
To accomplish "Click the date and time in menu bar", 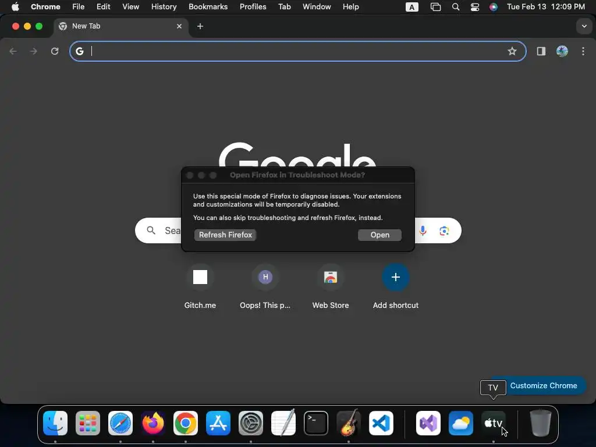I will coord(546,7).
